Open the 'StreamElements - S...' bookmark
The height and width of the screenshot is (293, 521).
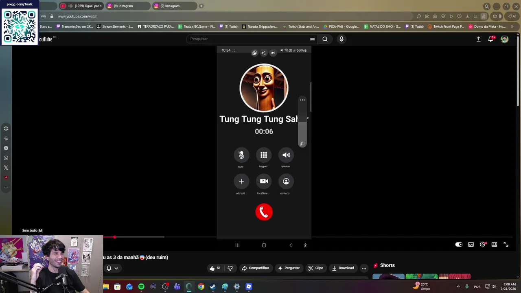click(115, 26)
